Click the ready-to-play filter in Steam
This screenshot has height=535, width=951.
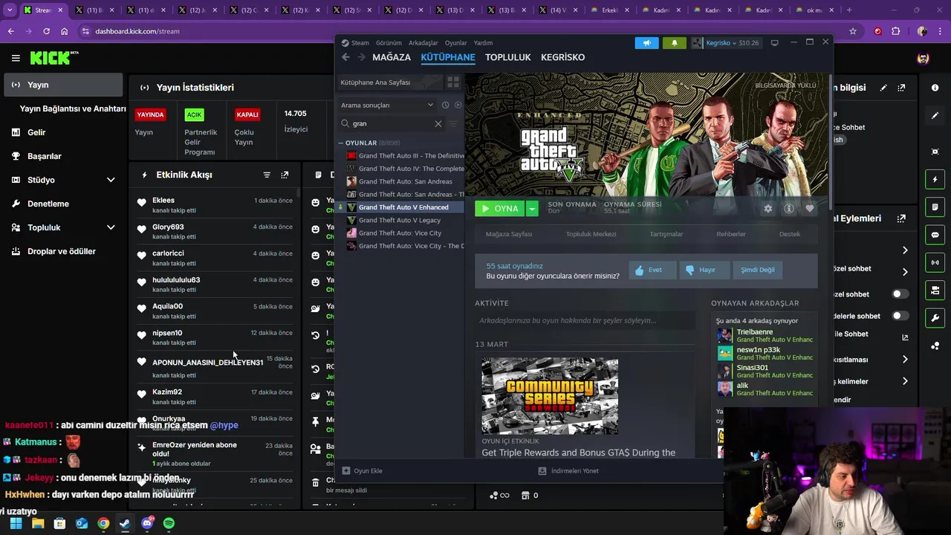[x=458, y=105]
